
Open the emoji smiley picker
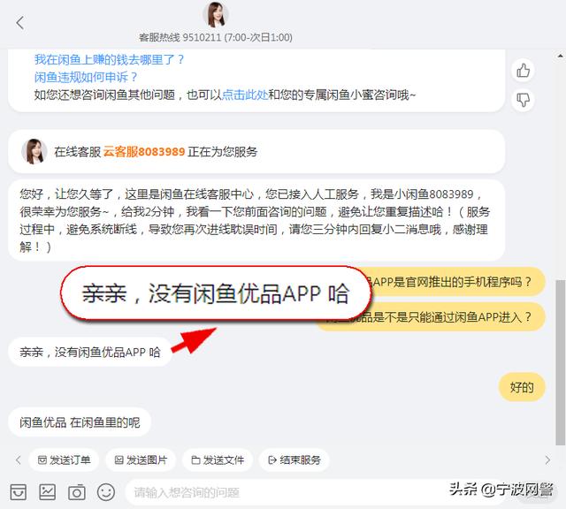click(x=106, y=491)
